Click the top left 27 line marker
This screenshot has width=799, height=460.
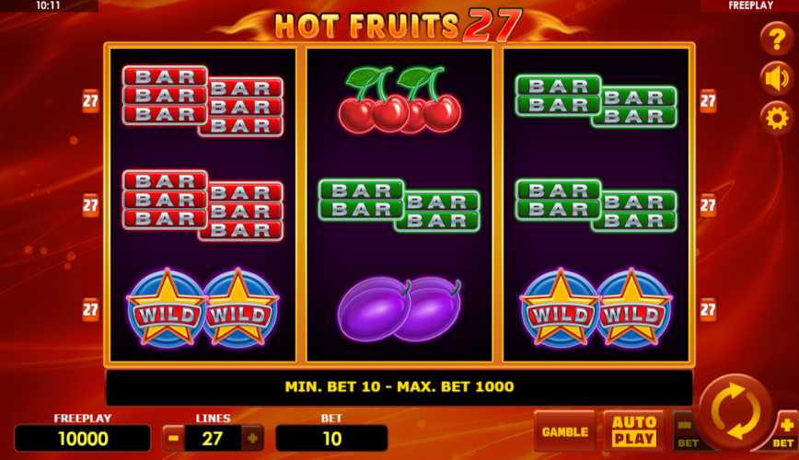click(91, 101)
